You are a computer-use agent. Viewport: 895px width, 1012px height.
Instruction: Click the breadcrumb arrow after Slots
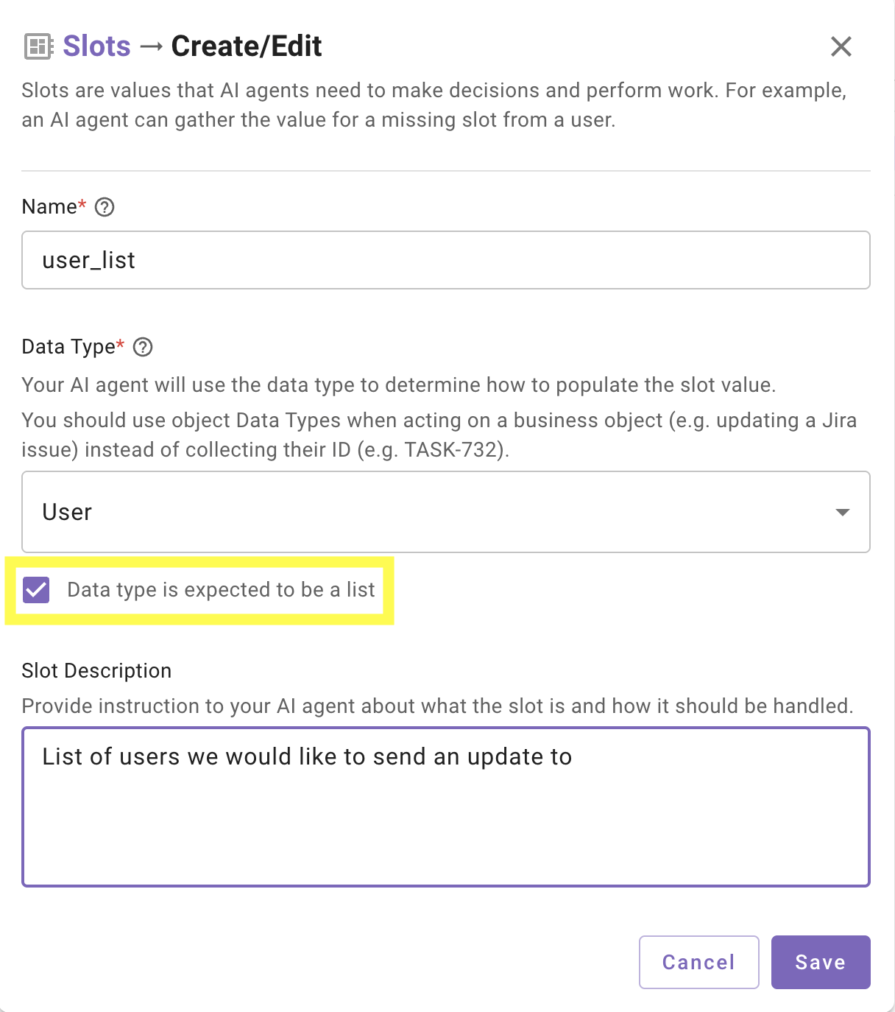151,46
